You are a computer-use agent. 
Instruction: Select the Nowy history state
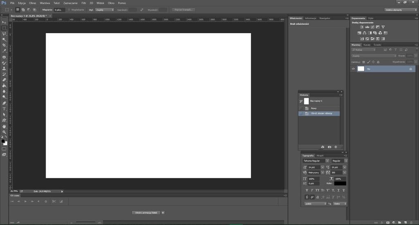pos(319,108)
